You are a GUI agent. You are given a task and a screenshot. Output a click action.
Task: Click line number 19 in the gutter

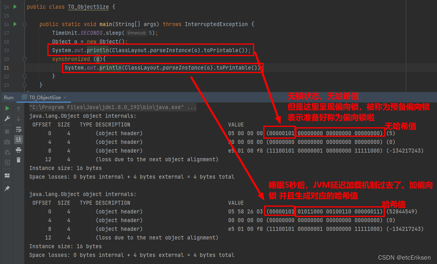pyautogui.click(x=6, y=51)
